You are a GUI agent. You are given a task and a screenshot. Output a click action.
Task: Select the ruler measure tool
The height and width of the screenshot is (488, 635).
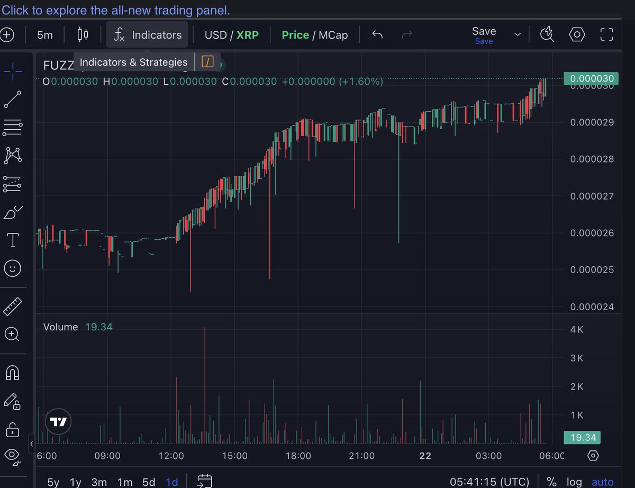tap(12, 306)
